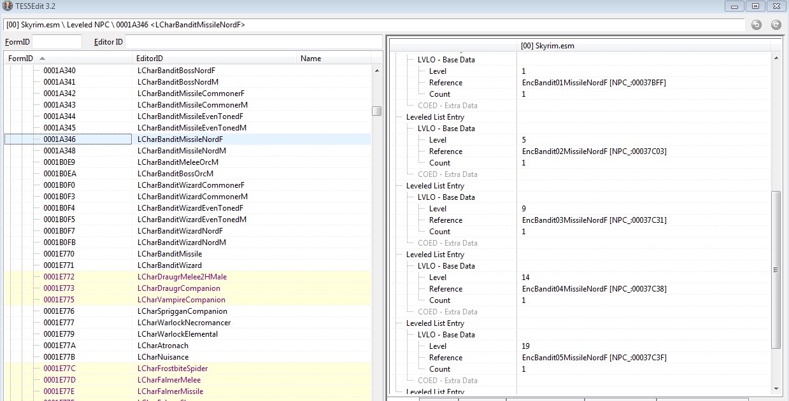Screen dimensions: 789x401
Task: Click reference EncBandit05MissileNordF value
Action: (x=594, y=358)
